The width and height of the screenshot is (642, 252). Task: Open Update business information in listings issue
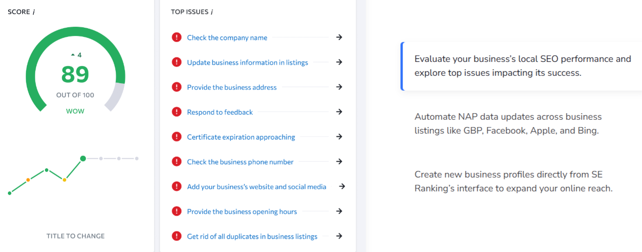point(247,62)
